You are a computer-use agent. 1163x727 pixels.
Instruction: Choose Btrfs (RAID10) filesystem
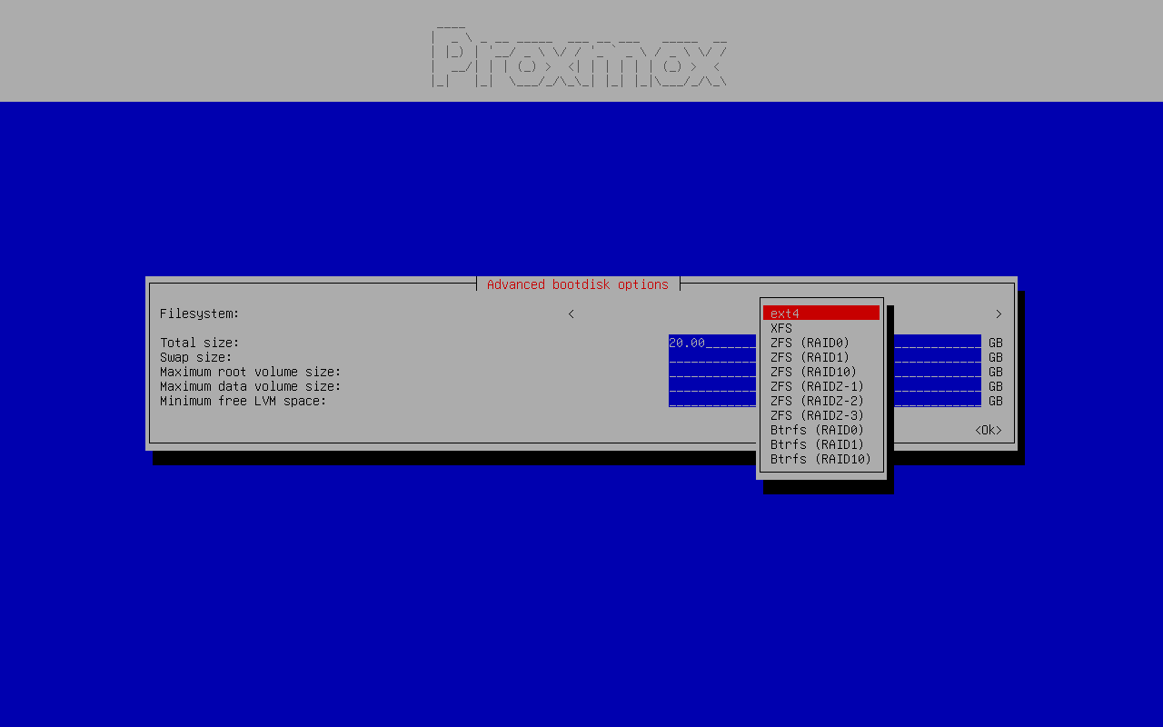tap(821, 459)
